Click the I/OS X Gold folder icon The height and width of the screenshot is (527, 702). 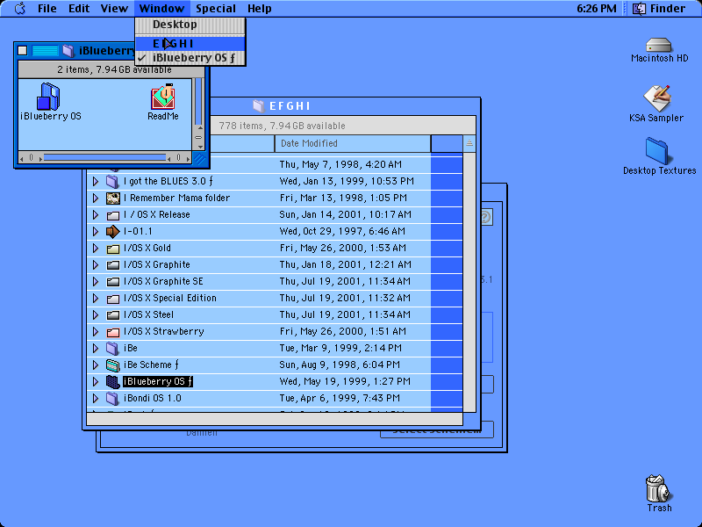[113, 249]
